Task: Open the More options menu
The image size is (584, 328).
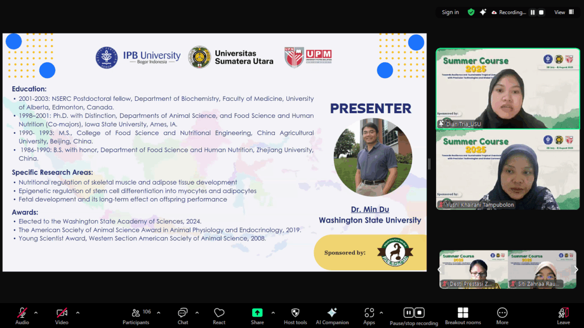Action: click(502, 313)
